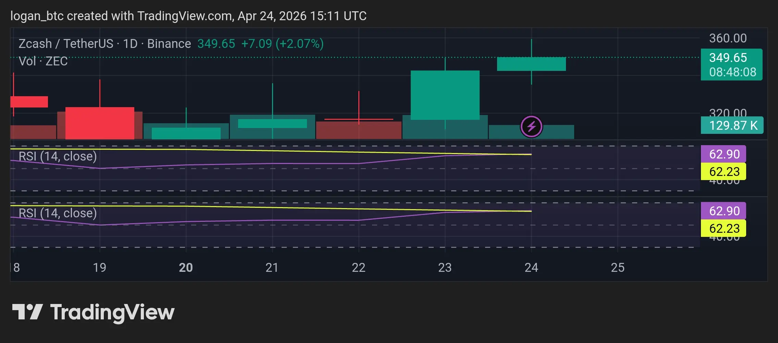Viewport: 778px width, 343px height.
Task: Click the date label 19 on the time axis
Action: (x=100, y=267)
